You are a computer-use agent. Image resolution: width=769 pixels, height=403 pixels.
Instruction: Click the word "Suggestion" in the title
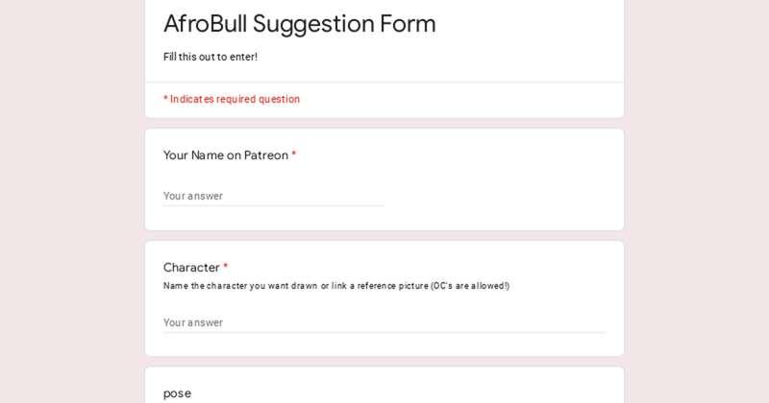313,25
